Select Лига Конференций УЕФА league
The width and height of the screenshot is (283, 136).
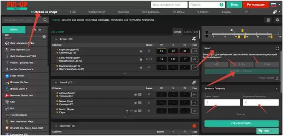(25, 56)
